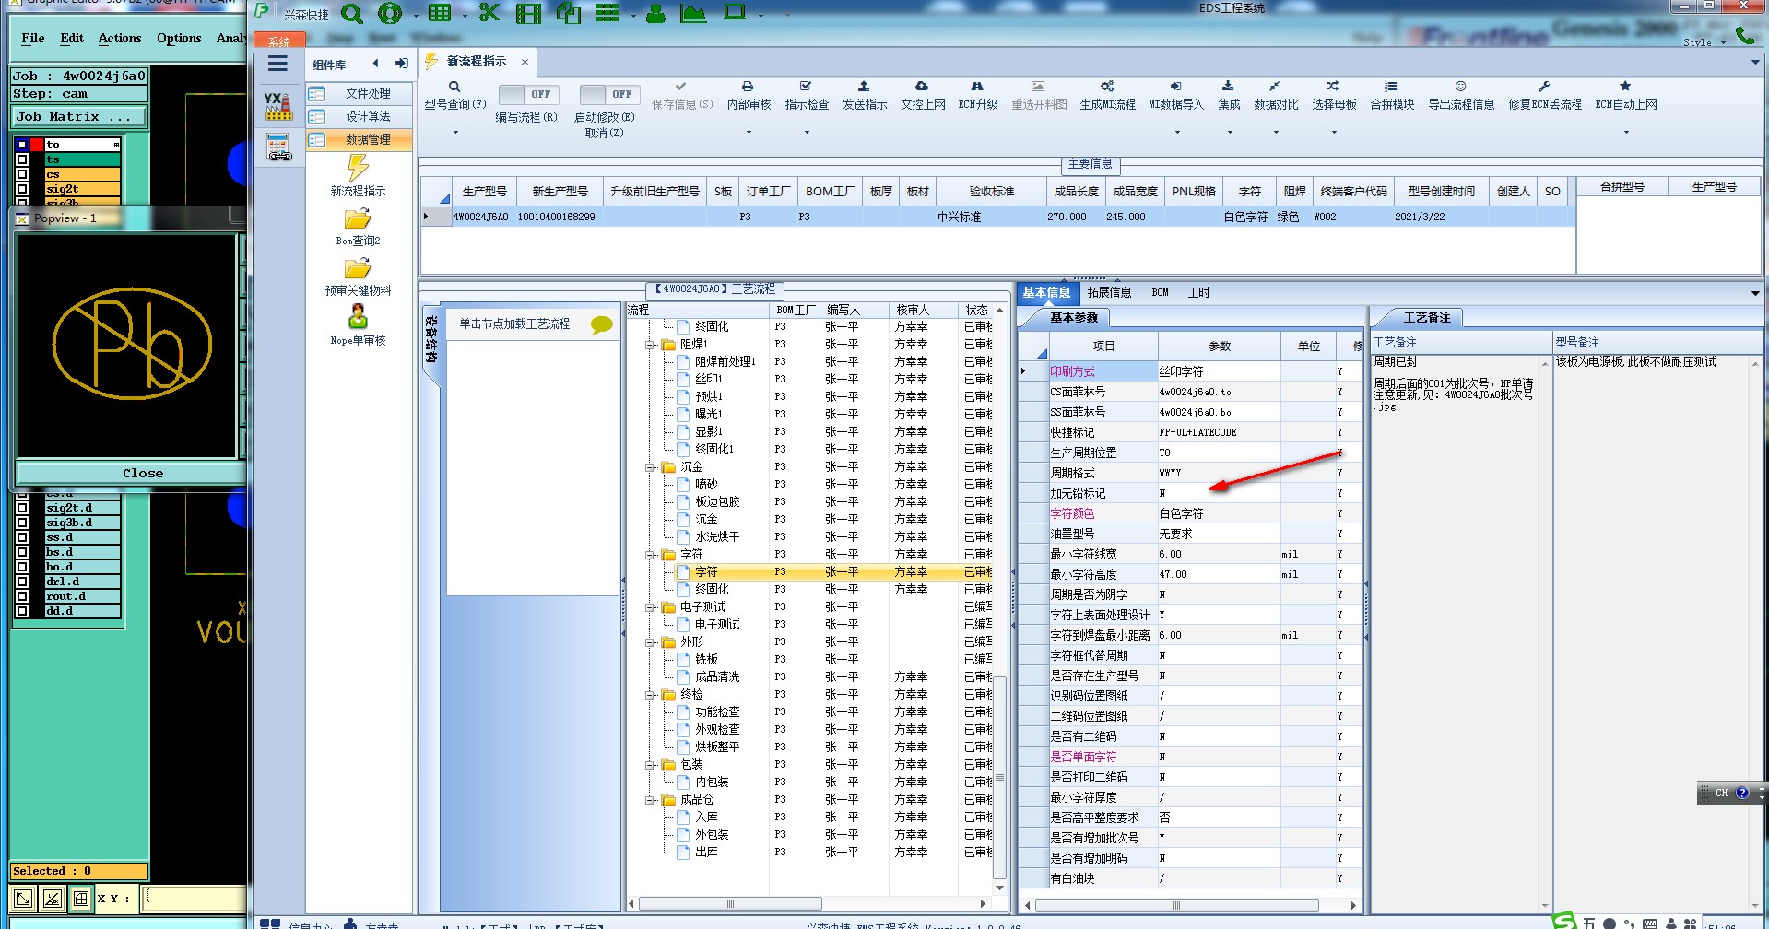Click the MI数据导入 import icon
This screenshot has width=1769, height=929.
pos(1176,86)
